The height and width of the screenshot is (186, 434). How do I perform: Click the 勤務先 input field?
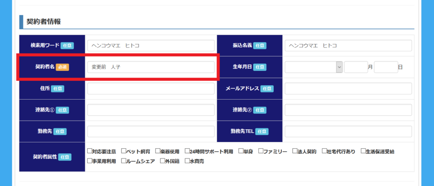(x=151, y=131)
